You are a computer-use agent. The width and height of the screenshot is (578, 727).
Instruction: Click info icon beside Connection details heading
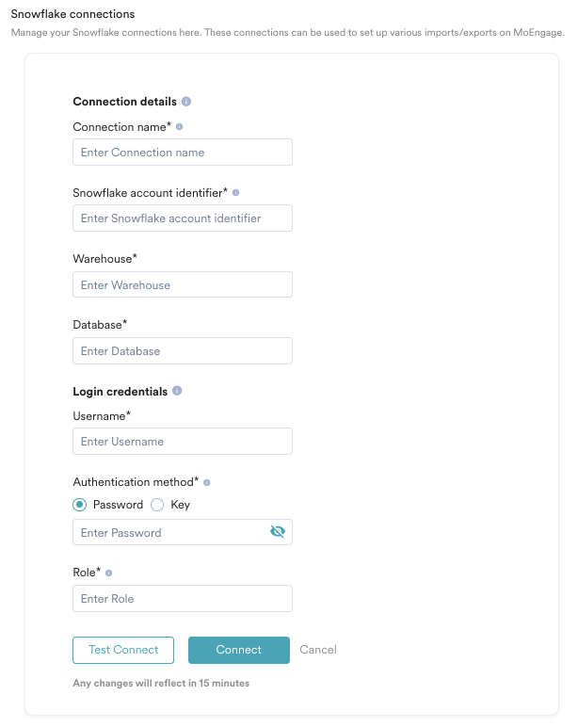[x=186, y=102]
